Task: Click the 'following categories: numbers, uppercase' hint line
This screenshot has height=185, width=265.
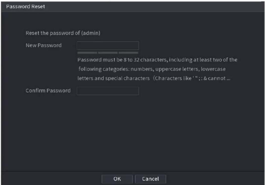Action: click(x=152, y=69)
